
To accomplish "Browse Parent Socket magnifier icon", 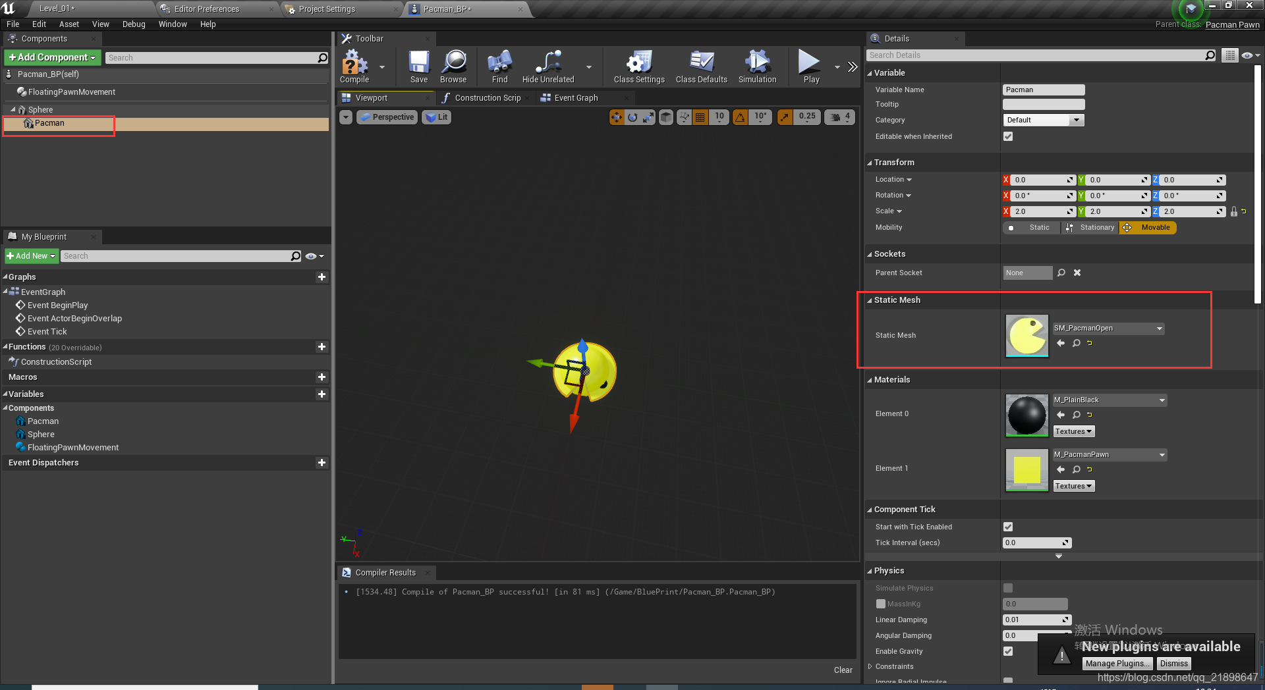I will [1061, 273].
